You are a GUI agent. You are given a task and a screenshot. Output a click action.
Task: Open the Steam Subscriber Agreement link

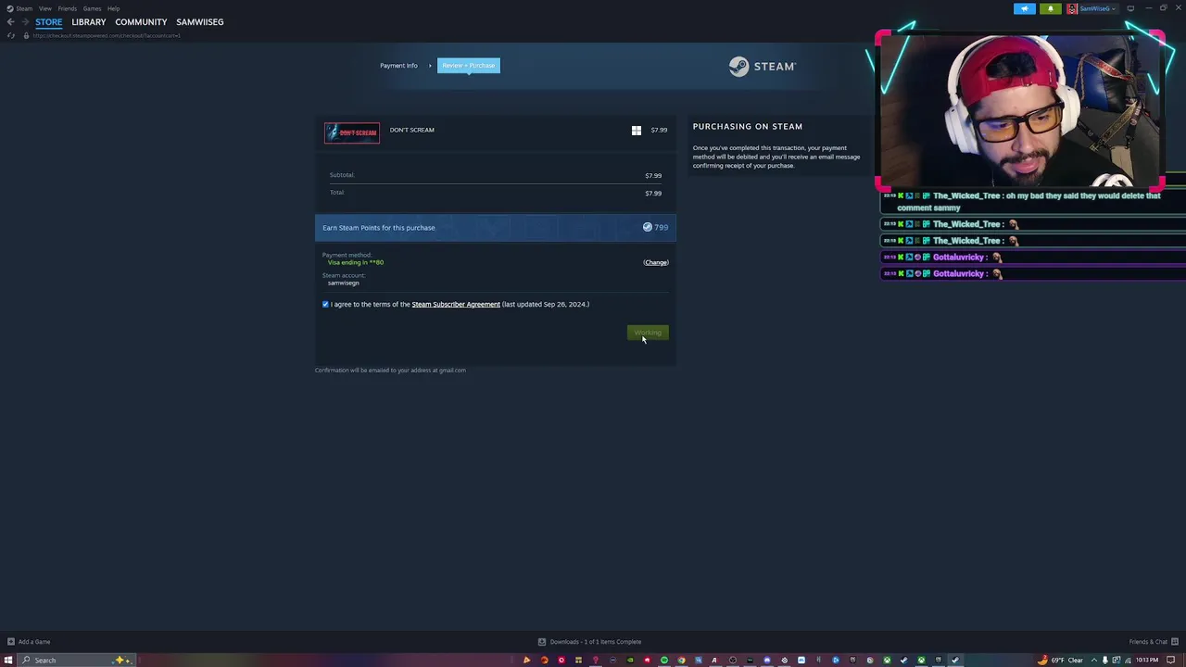point(456,304)
